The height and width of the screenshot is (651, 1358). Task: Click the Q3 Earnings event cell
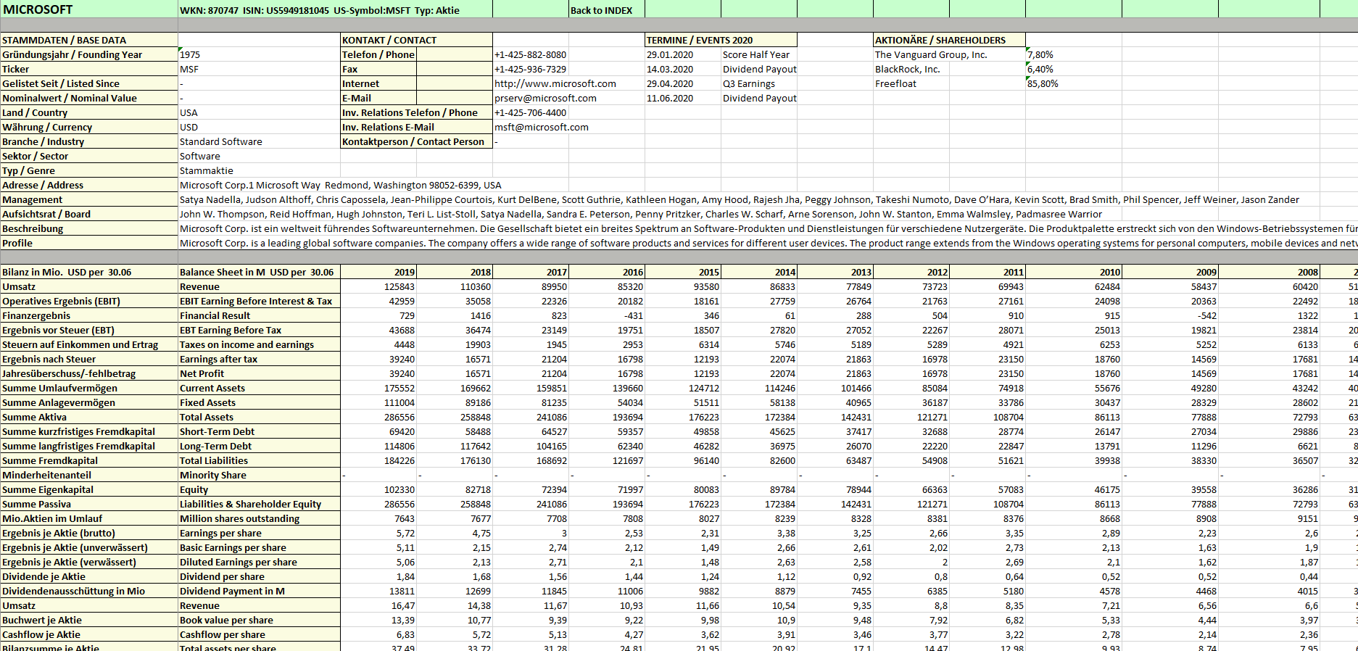click(759, 83)
